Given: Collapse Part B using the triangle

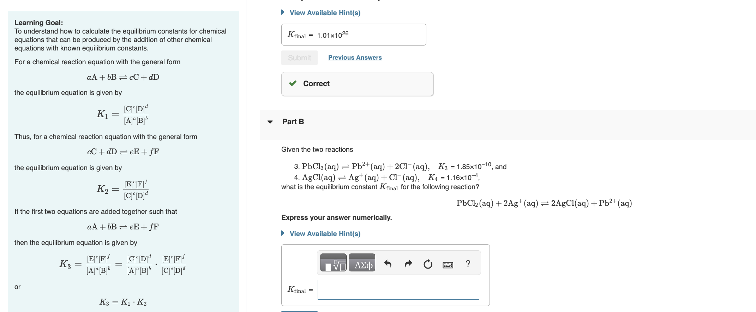Looking at the screenshot, I should pos(270,122).
